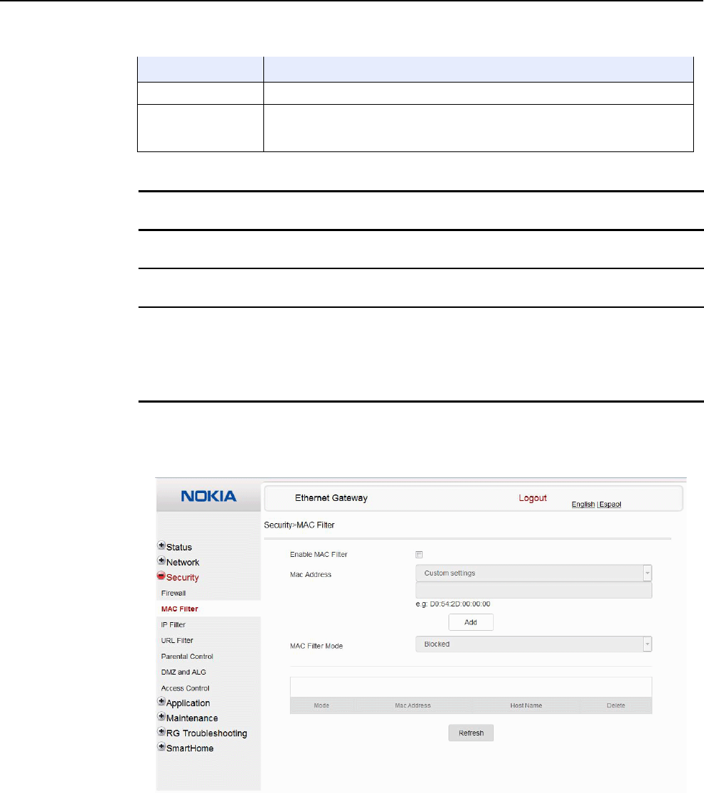This screenshot has width=704, height=793.
Task: Open the MAC Filter Mode Blocked dropdown
Action: (534, 644)
